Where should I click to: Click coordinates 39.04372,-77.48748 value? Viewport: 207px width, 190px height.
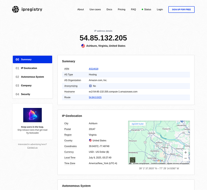[99, 146]
